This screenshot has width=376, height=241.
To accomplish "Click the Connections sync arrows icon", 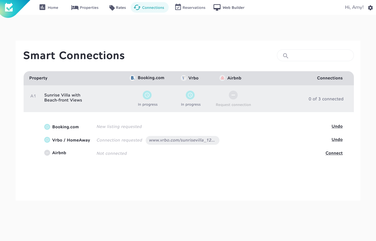I will pyautogui.click(x=137, y=7).
